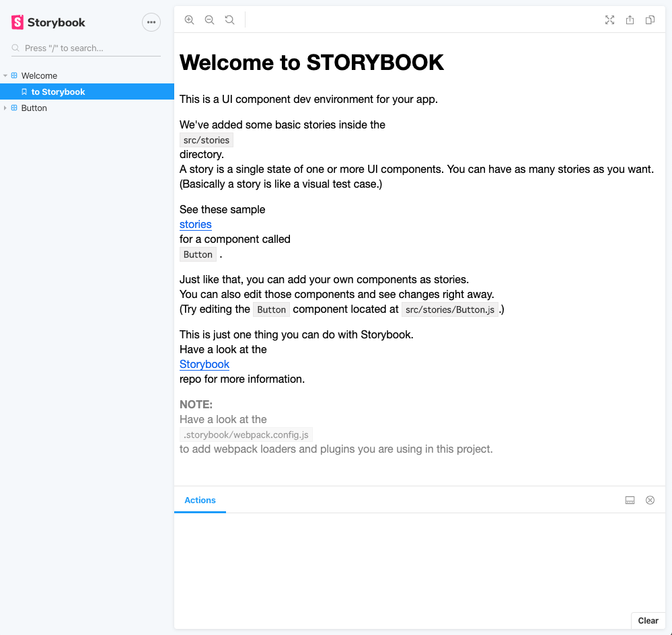Screen dimensions: 672x635
Task: Click the Storybook logo icon
Action: pyautogui.click(x=17, y=22)
